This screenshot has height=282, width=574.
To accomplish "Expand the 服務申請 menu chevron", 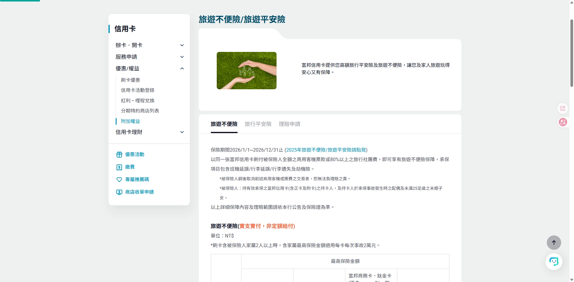I will (182, 57).
